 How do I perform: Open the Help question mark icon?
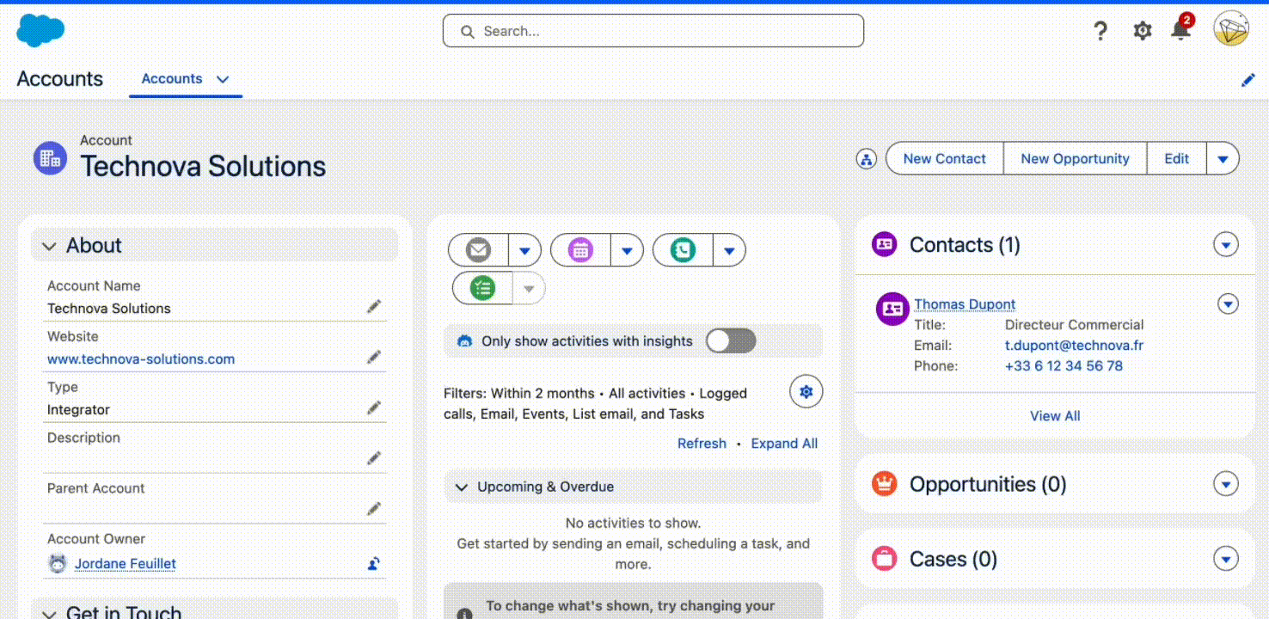point(1100,31)
